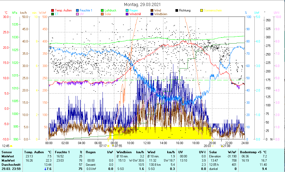Click the Sensor header in data table

[x=7, y=152]
